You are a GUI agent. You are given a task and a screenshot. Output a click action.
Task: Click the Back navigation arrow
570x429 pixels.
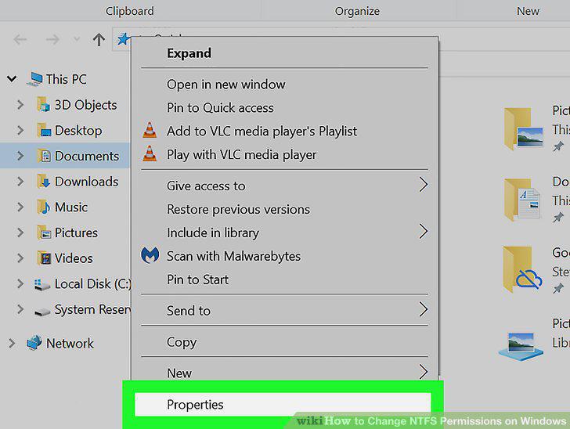tap(20, 39)
